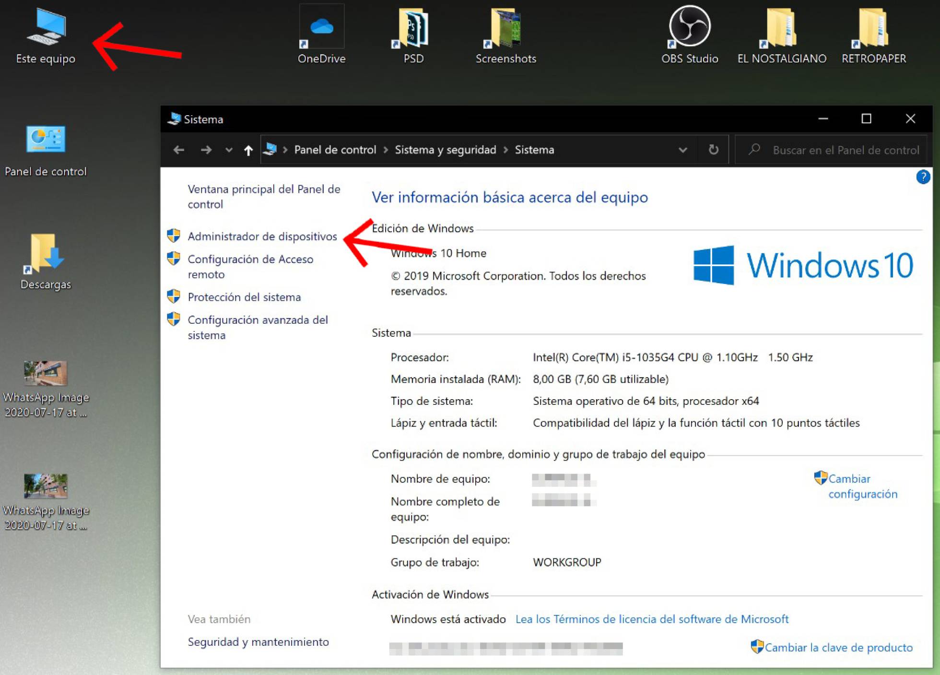Open Panel de control desktop icon

[x=46, y=151]
